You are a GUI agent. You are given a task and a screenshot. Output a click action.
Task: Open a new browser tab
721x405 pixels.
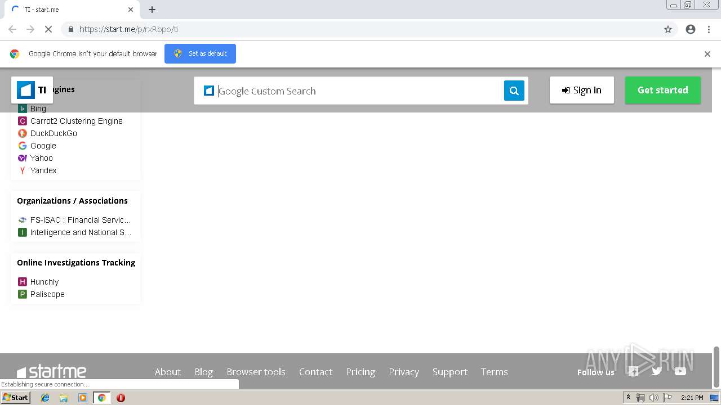[152, 10]
